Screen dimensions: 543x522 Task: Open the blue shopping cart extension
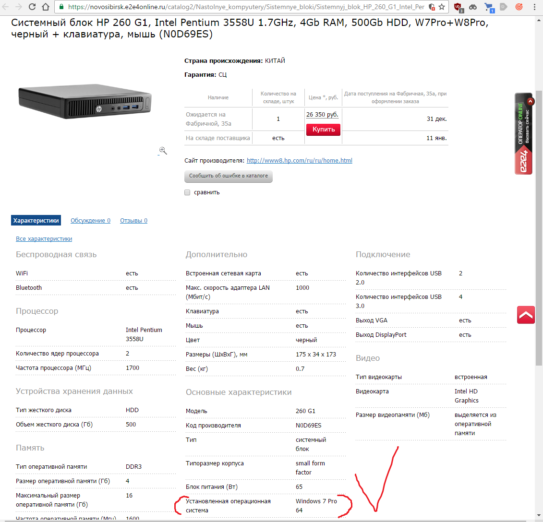pyautogui.click(x=489, y=7)
